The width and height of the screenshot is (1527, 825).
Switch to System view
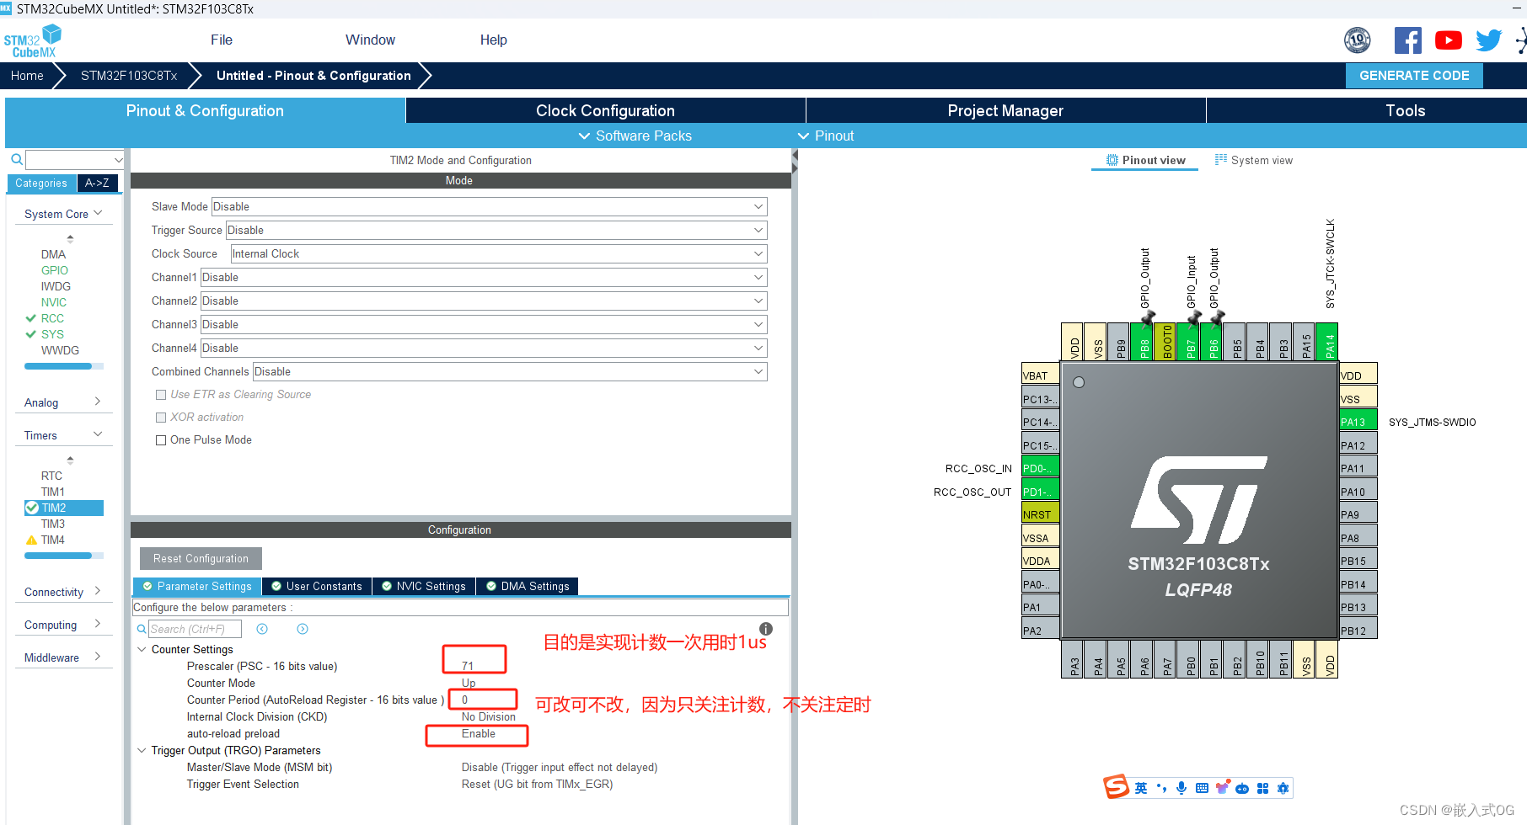pos(1254,160)
